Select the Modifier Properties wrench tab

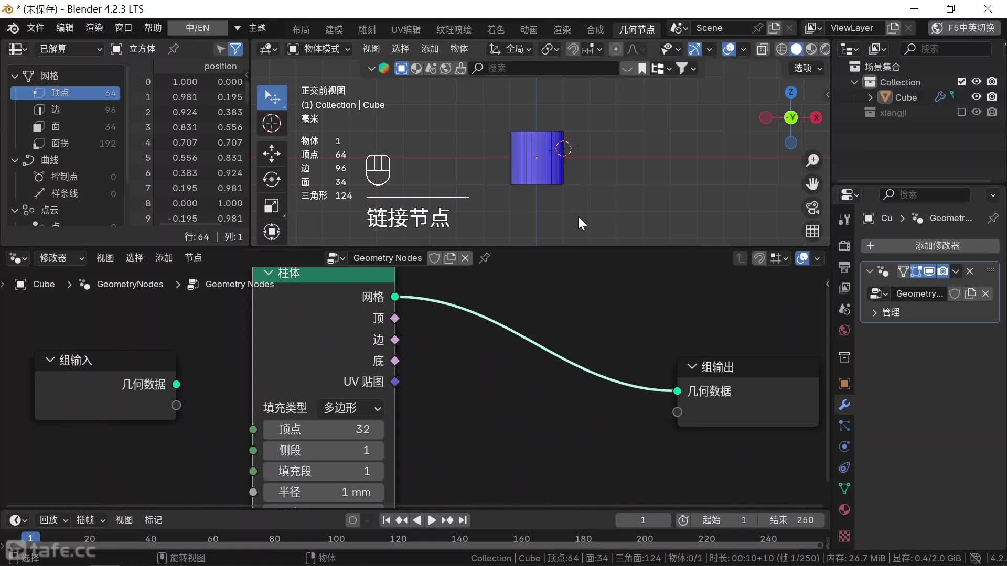pyautogui.click(x=844, y=405)
